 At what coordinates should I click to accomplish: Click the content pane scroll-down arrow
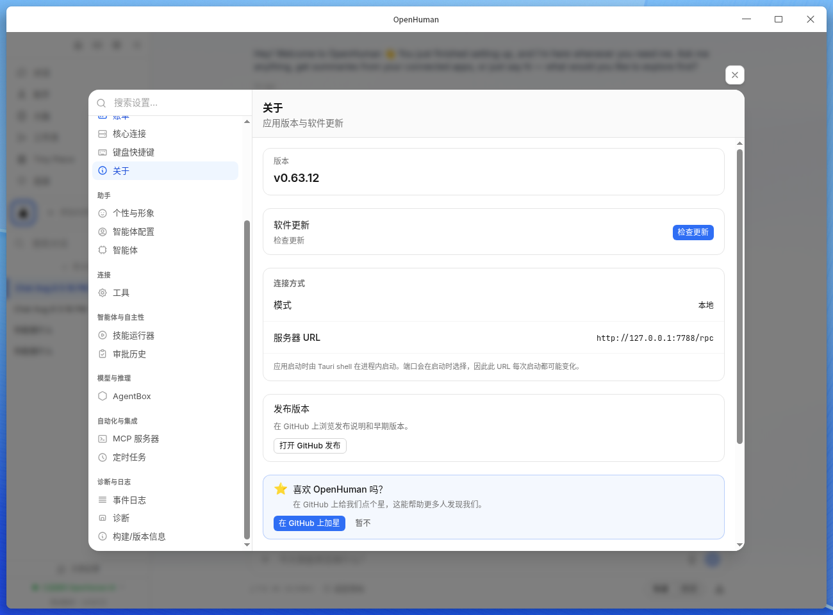(740, 545)
